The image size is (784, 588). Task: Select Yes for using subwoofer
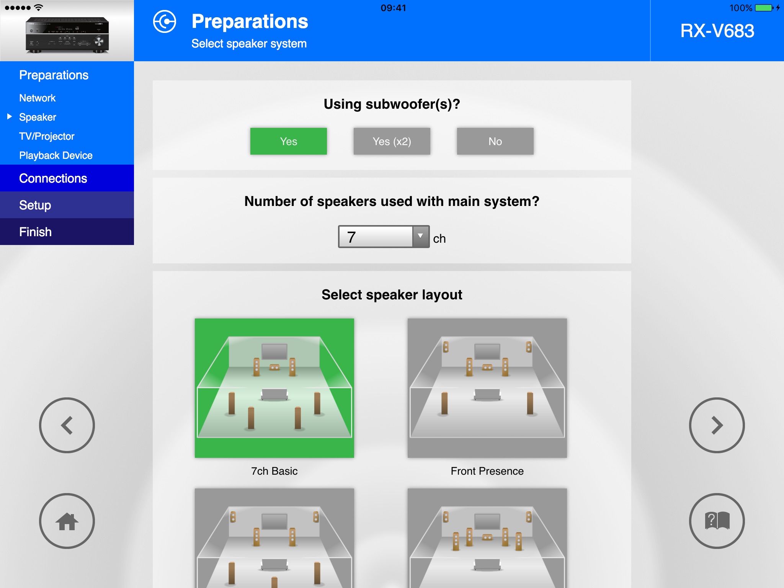(288, 141)
